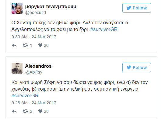Like the @popcultd tweet with heart icon

(x=40, y=45)
